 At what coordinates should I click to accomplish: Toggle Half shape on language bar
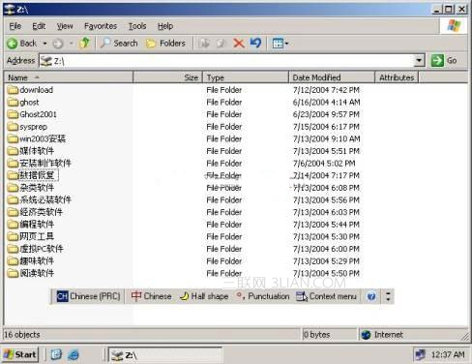[204, 296]
